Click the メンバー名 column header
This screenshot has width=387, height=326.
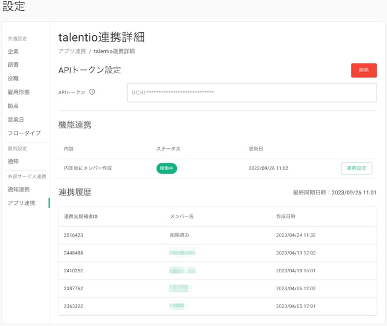pos(182,216)
